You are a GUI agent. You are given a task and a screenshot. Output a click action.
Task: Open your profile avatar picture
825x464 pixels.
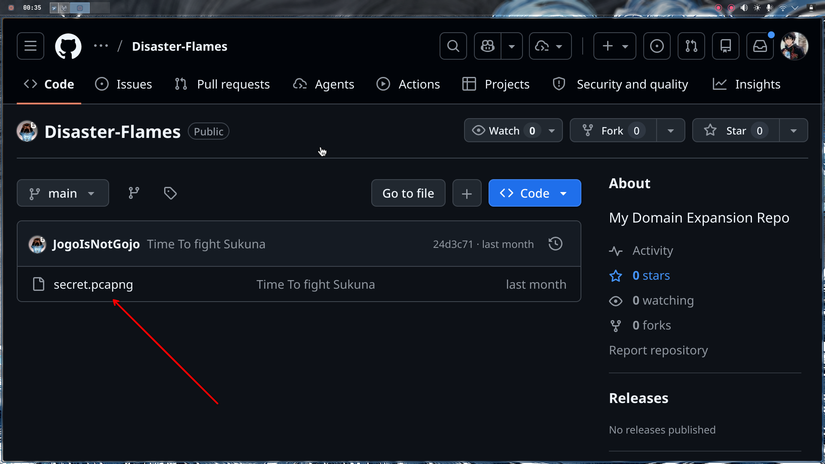(794, 46)
